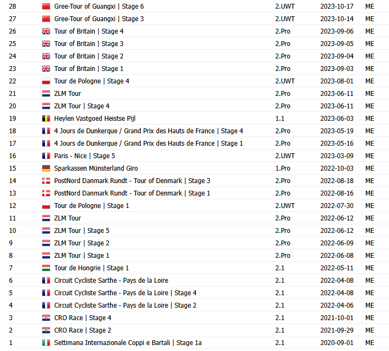Image resolution: width=389 pixels, height=351 pixels.
Task: Click the France flag beside Paris - Nice Stage 5
Action: pyautogui.click(x=46, y=156)
